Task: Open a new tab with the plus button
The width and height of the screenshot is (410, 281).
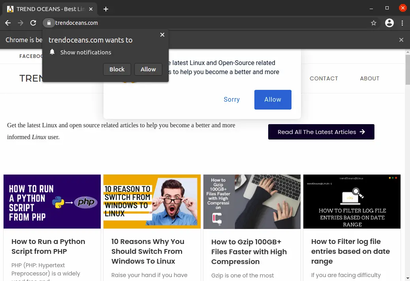Action: click(105, 9)
